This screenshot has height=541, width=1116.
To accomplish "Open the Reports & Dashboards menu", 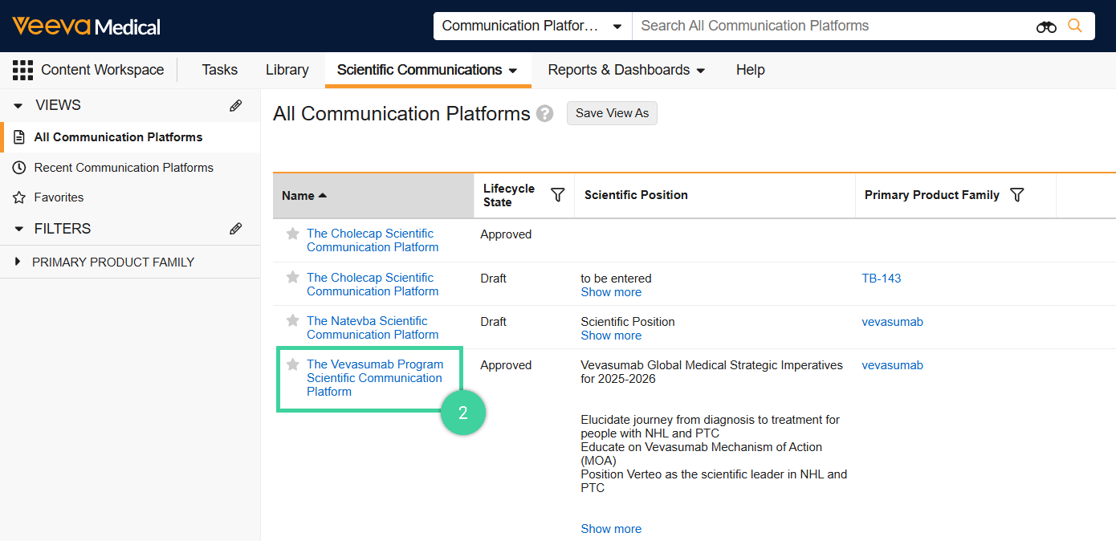I will pos(625,70).
